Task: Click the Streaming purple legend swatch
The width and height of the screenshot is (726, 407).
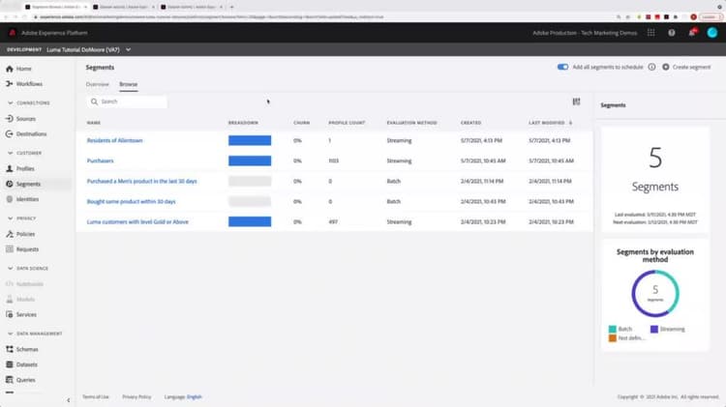Action: tap(654, 329)
